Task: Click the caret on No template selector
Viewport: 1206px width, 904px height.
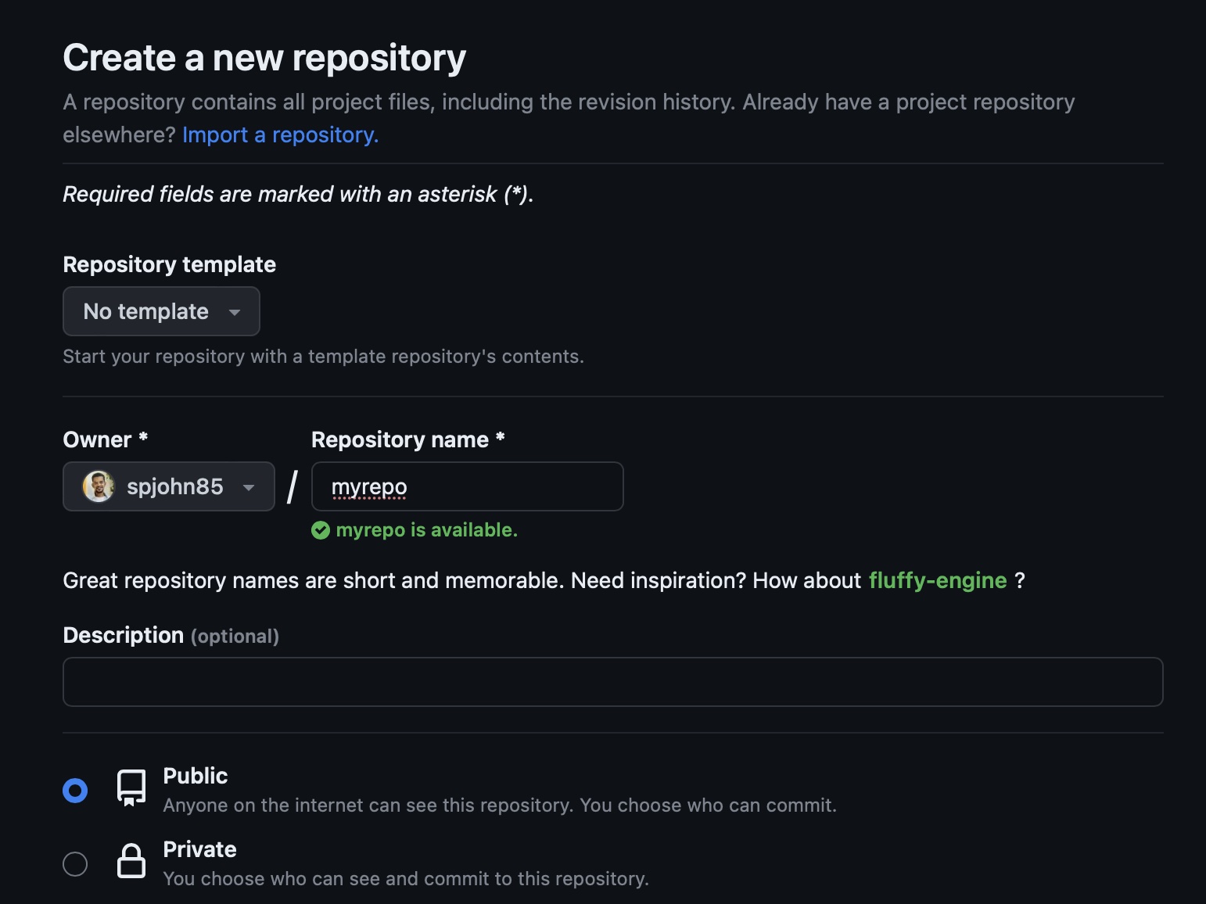Action: coord(235,312)
